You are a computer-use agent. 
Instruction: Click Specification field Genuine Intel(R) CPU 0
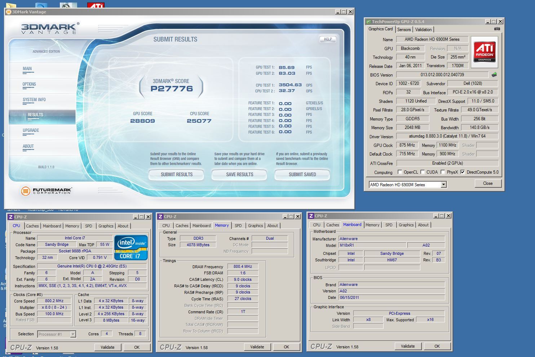(x=92, y=266)
